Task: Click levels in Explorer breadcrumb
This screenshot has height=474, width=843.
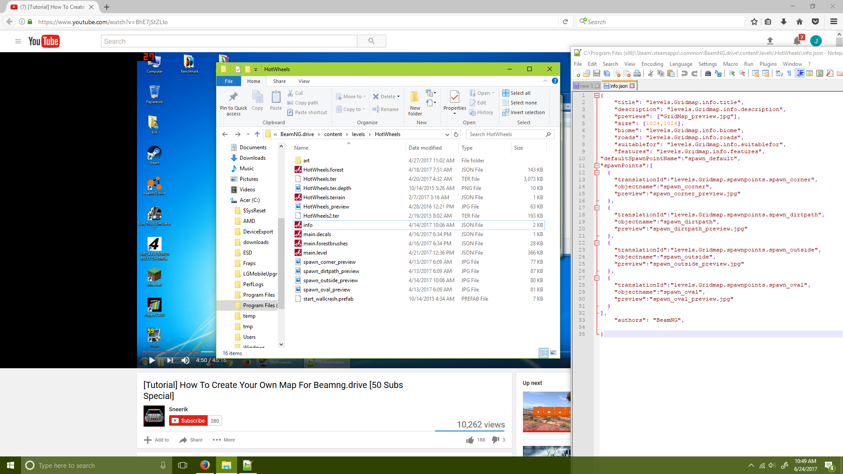Action: (358, 134)
